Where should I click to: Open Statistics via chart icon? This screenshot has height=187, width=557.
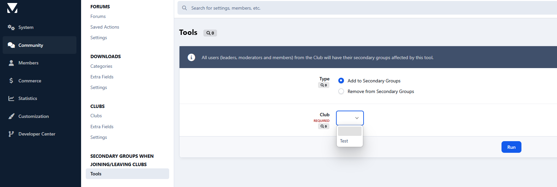pos(11,98)
